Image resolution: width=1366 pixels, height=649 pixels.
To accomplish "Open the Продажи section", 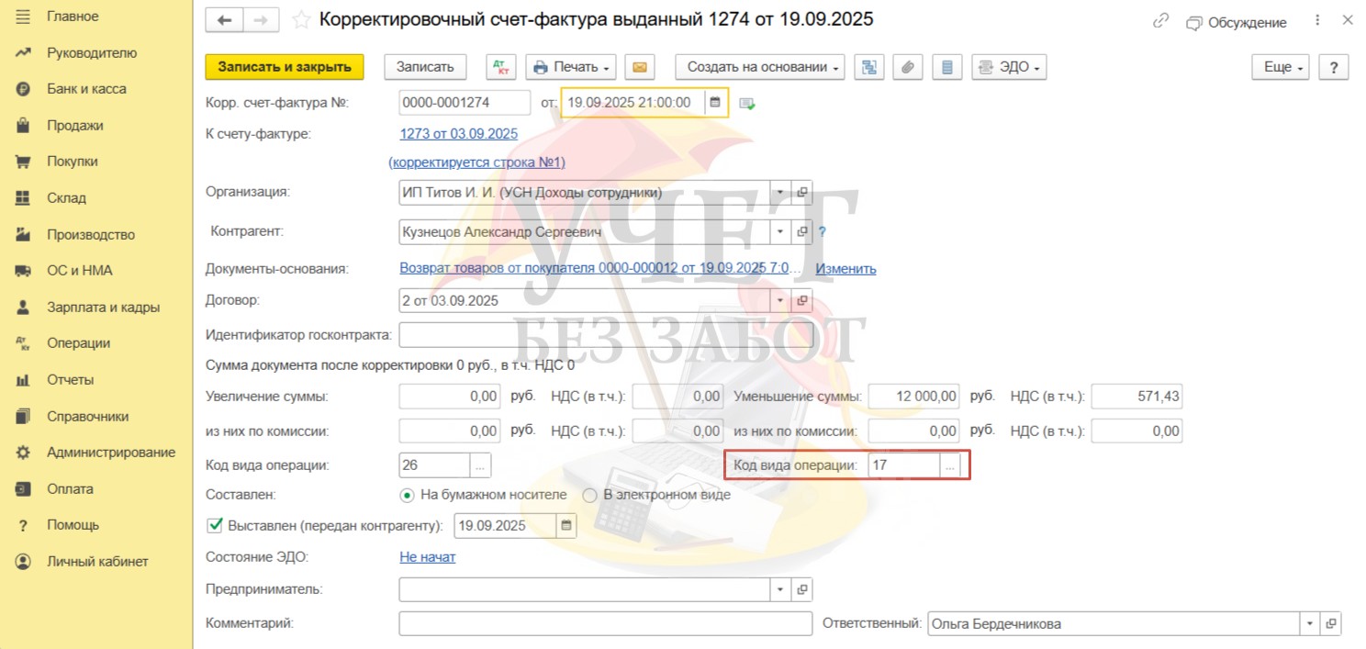I will point(75,126).
